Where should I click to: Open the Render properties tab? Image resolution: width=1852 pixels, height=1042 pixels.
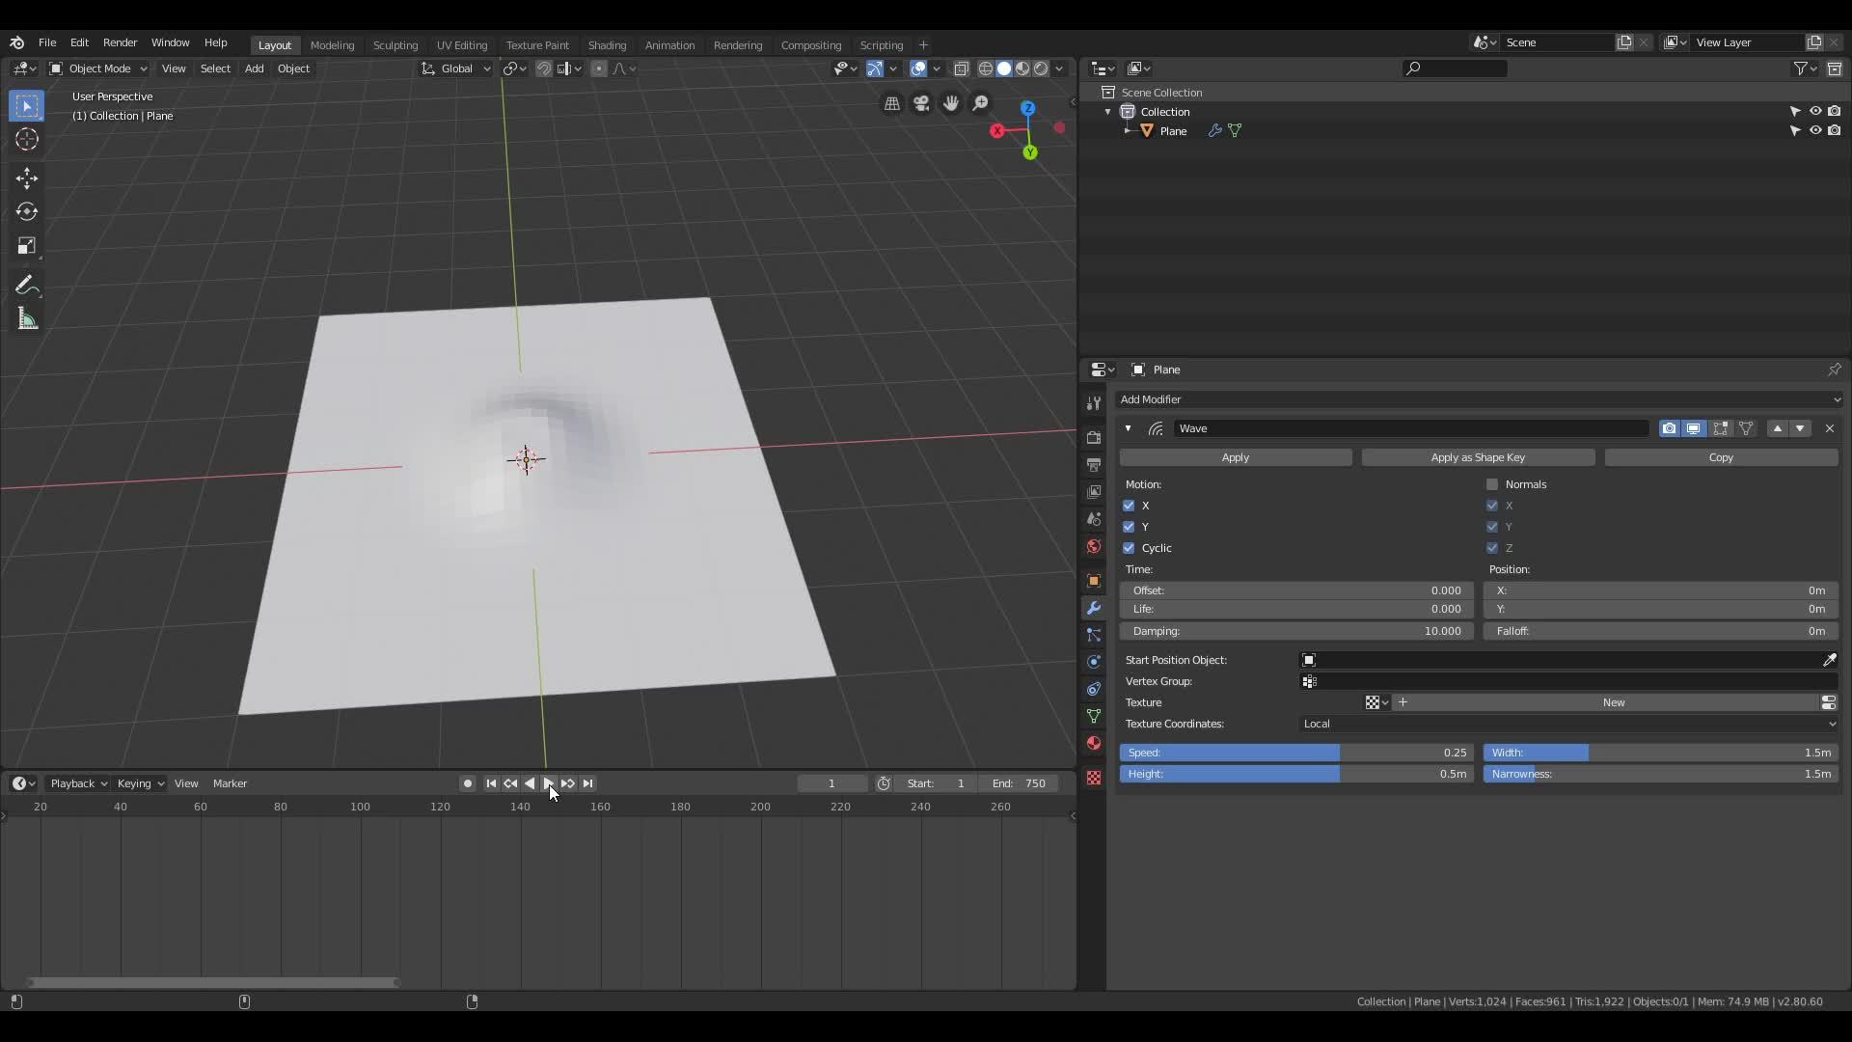coord(1093,438)
